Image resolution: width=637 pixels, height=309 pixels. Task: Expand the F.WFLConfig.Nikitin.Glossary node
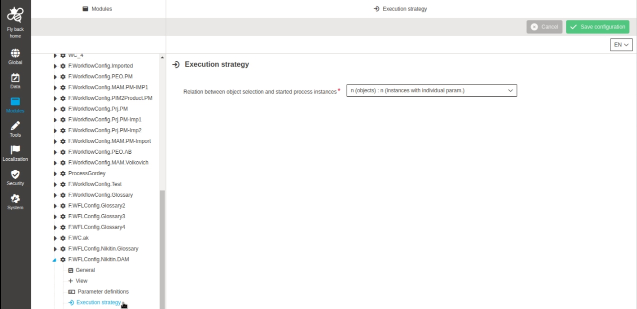pos(55,249)
